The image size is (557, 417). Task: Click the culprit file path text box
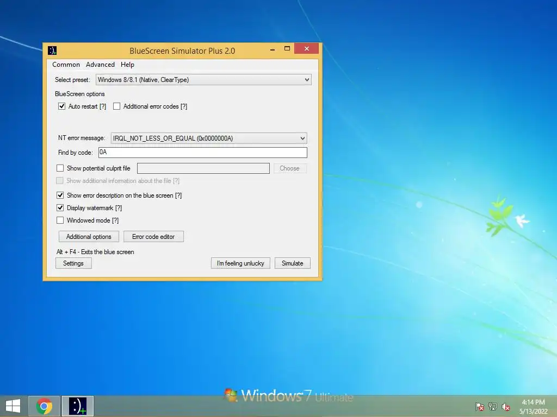click(203, 168)
